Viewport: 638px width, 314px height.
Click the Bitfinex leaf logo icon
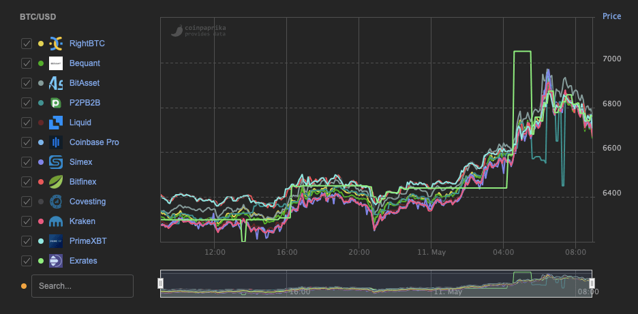click(x=56, y=182)
